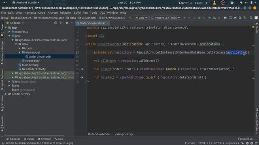The image size is (259, 145).
Task: Collapse the app module tree node
Action: click(6, 28)
